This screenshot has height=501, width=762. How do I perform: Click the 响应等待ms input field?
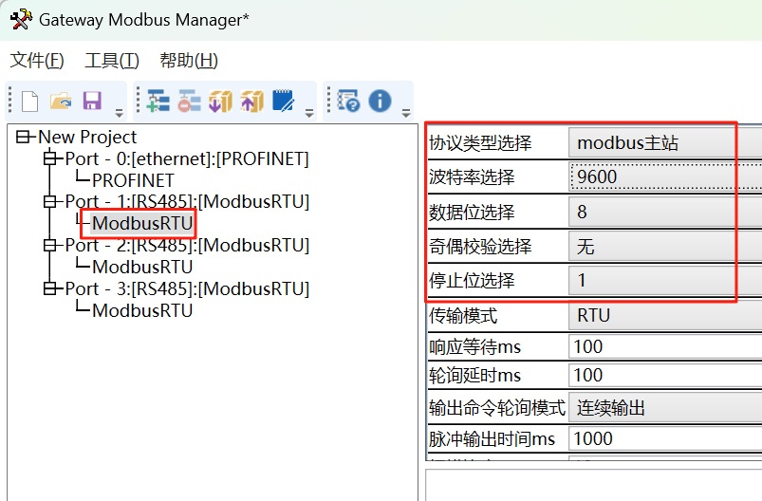pyautogui.click(x=665, y=347)
